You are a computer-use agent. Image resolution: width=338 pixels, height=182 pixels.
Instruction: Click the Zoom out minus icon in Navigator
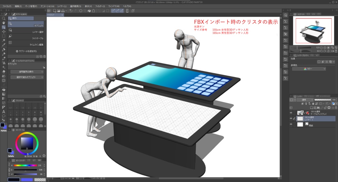pyautogui.click(x=321, y=48)
